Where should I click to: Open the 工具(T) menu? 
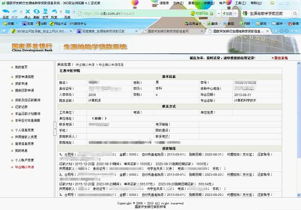(x=241, y=3)
